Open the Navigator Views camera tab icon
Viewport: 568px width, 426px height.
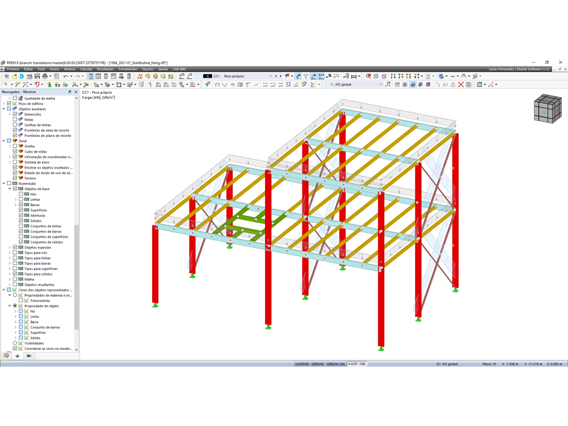pos(29,356)
